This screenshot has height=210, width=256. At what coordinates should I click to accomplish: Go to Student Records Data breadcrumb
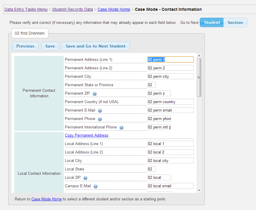(73, 9)
